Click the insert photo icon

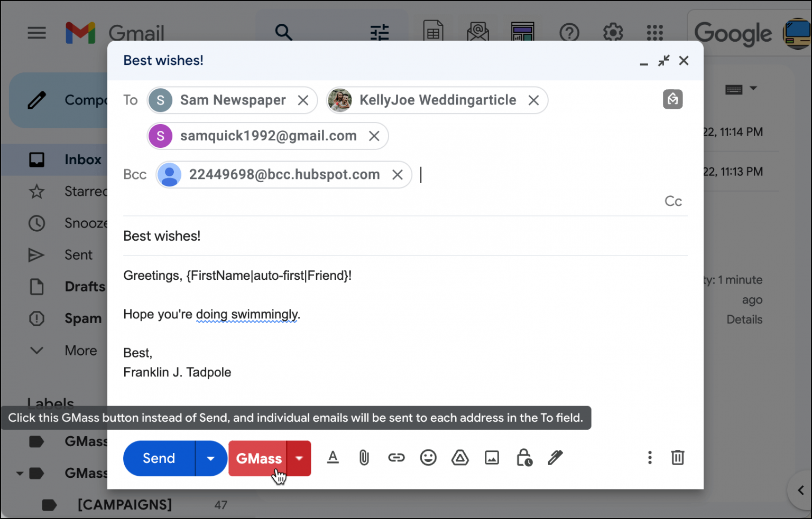click(492, 458)
